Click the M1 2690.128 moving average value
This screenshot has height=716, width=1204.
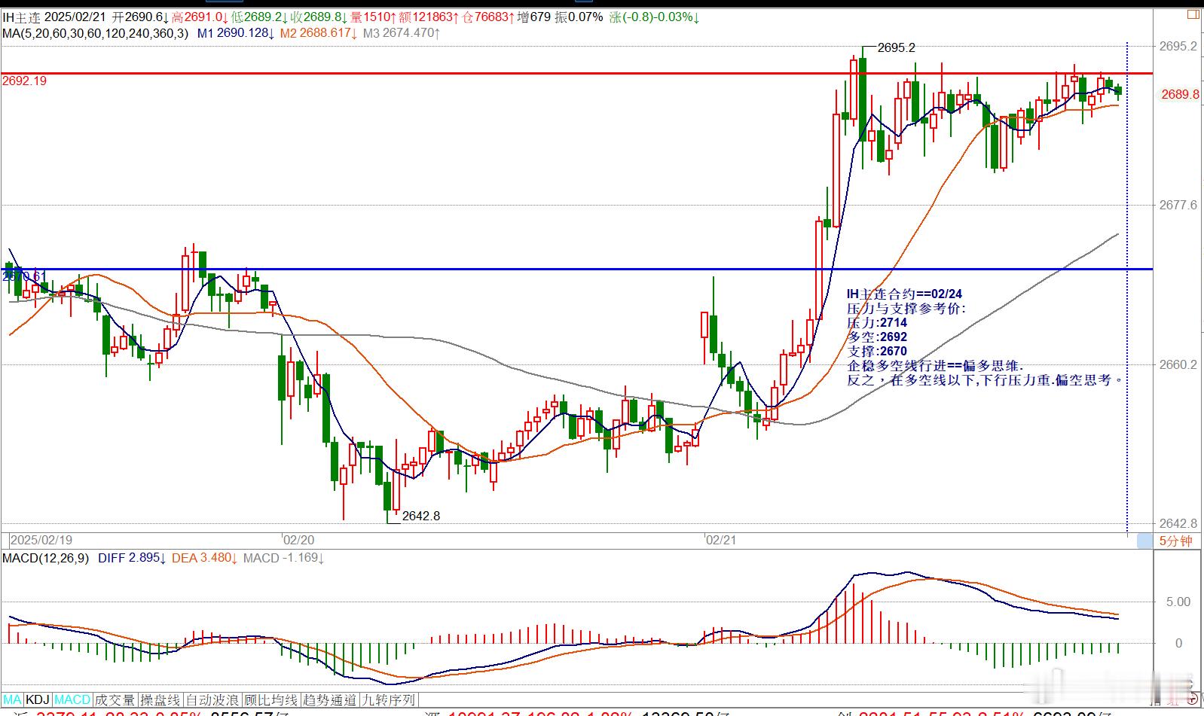(235, 33)
